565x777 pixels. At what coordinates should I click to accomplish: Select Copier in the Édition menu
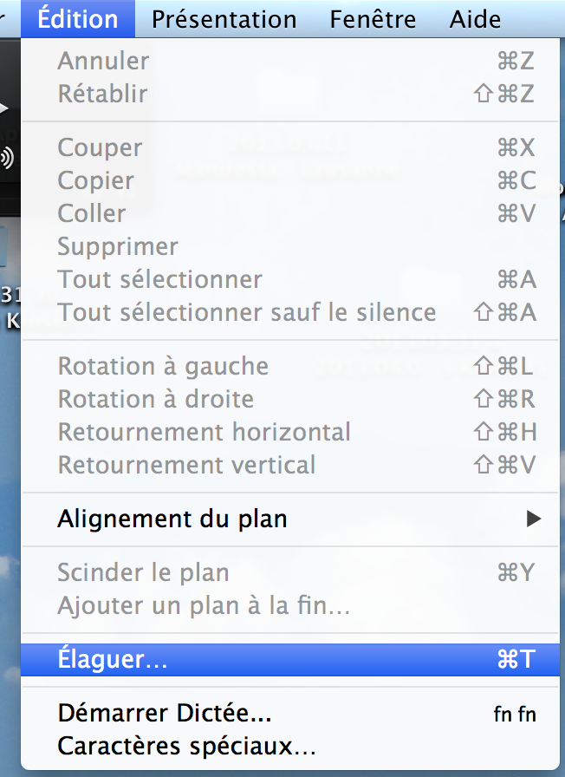(x=95, y=180)
